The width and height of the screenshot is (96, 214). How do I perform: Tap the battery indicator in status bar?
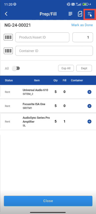coord(85,4)
